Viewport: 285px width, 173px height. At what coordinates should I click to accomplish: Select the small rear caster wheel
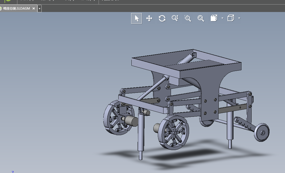[262, 132]
